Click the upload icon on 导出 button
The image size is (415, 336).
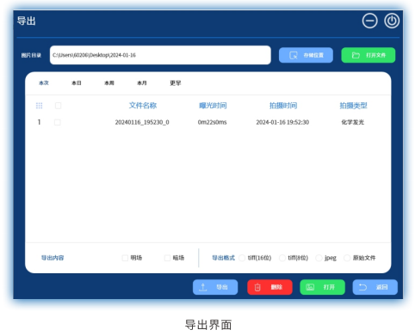pos(203,287)
